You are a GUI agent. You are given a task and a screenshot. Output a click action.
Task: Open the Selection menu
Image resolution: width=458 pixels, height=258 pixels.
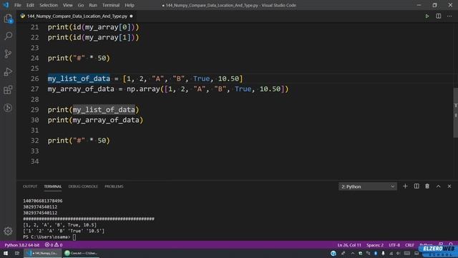(x=49, y=5)
